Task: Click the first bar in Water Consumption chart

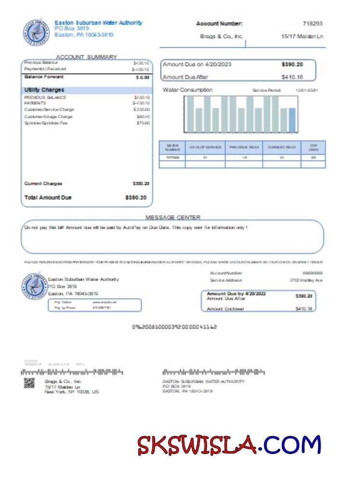Action: tap(190, 114)
